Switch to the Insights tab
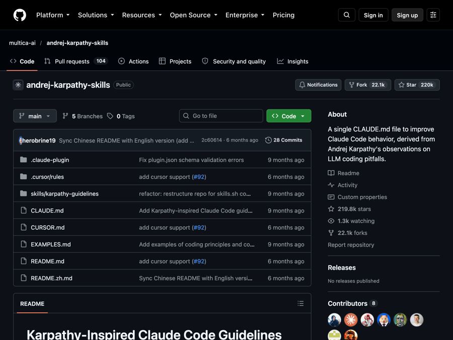The width and height of the screenshot is (453, 340). (292, 61)
